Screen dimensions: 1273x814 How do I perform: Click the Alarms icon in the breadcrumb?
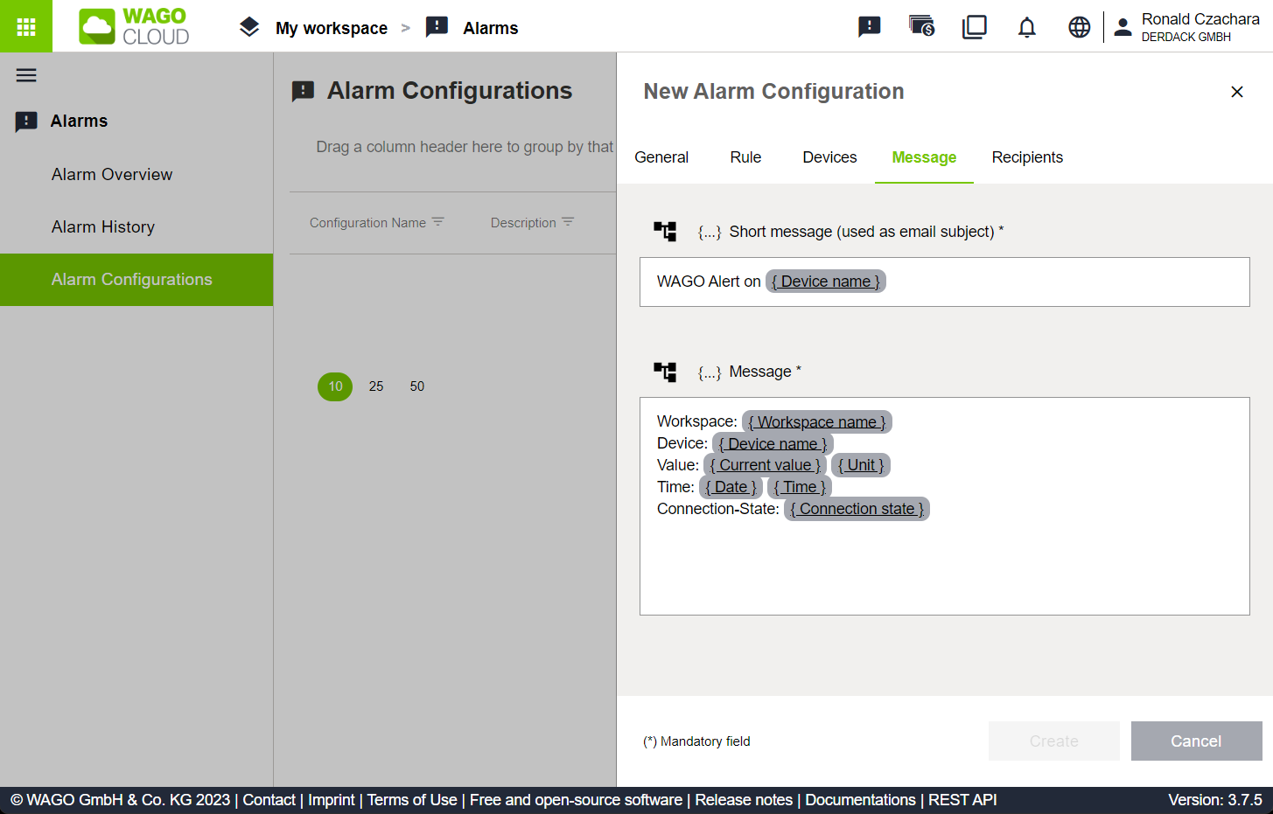click(437, 27)
